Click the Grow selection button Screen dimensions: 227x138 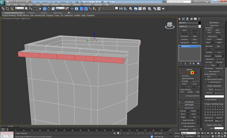click(x=195, y=84)
